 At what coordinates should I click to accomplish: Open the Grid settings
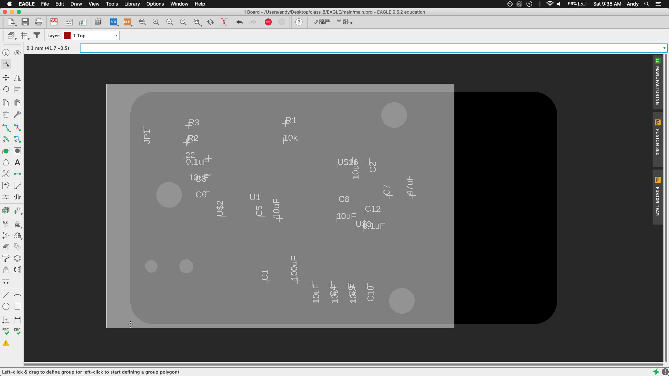click(24, 36)
